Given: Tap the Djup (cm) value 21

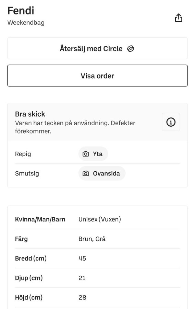Looking at the screenshot, I should click(82, 278).
